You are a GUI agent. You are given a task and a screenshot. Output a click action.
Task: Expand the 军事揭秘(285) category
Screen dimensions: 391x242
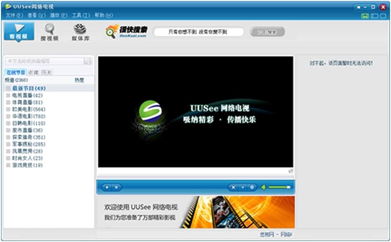tap(8, 144)
